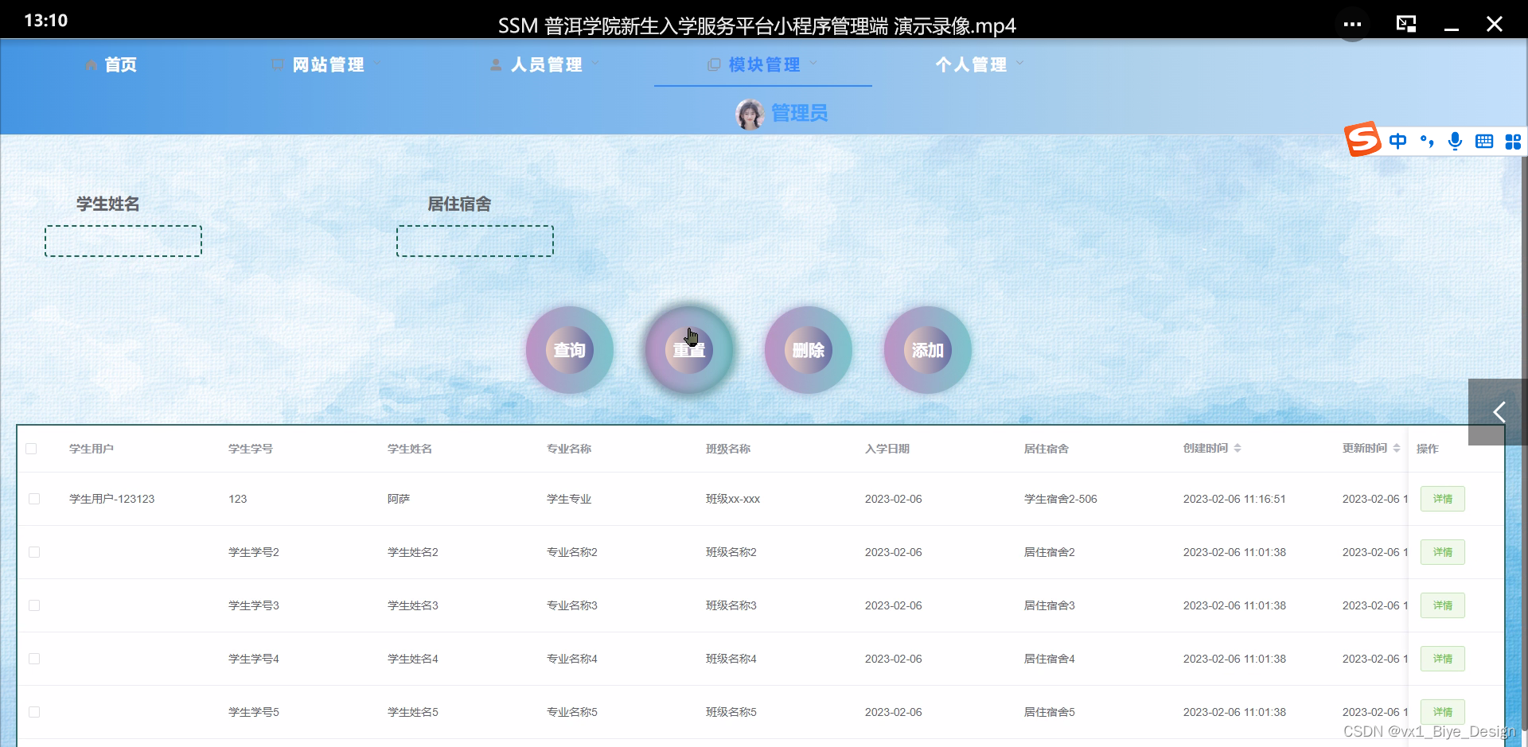The width and height of the screenshot is (1528, 747).
Task: Click the 重置 reset button
Action: click(x=689, y=350)
